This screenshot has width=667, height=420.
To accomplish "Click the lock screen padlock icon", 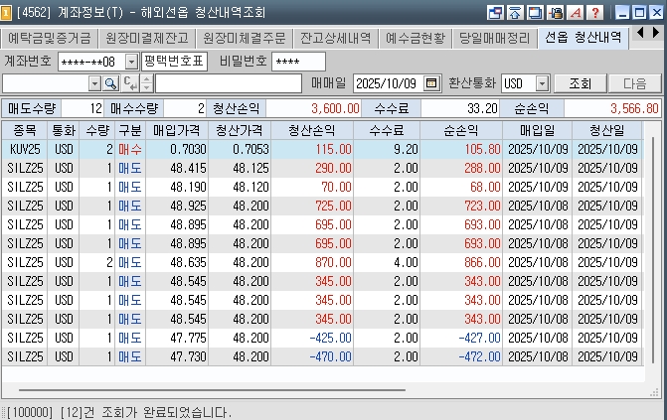I will coord(555,12).
